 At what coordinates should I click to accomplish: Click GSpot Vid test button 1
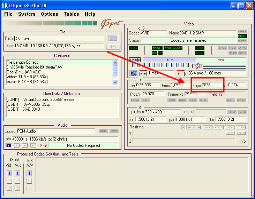coord(9,173)
